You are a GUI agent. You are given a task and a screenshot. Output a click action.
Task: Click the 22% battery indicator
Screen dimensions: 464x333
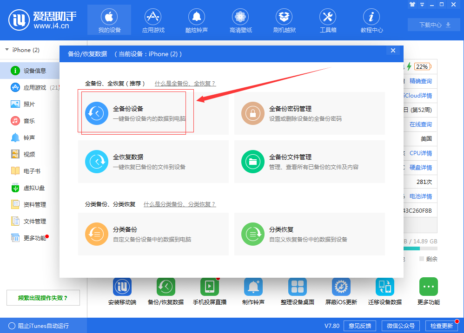pos(422,67)
